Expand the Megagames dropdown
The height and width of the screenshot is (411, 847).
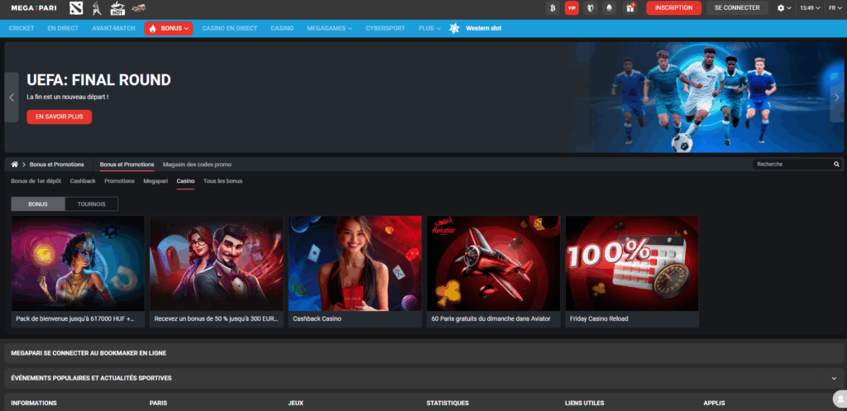350,29
